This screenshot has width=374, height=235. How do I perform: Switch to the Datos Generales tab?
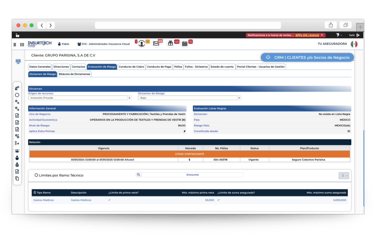pos(40,67)
